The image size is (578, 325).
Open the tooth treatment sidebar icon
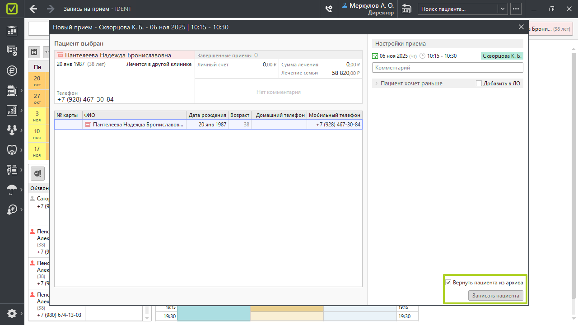pos(12,150)
